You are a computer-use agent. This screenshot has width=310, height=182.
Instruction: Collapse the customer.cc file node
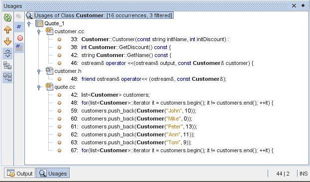(x=39, y=32)
